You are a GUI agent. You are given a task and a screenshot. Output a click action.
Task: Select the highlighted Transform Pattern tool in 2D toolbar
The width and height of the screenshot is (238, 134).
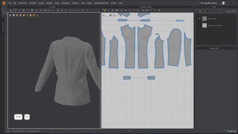point(104,10)
